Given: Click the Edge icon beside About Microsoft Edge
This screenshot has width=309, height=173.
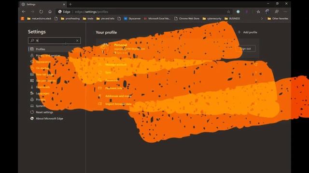Looking at the screenshot, I should click(32, 119).
